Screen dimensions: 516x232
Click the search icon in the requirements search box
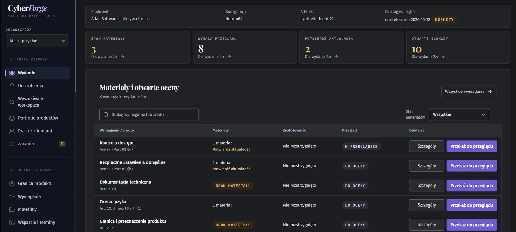tap(106, 115)
